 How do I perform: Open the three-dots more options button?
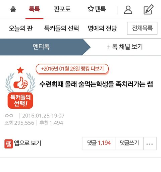click(x=150, y=144)
